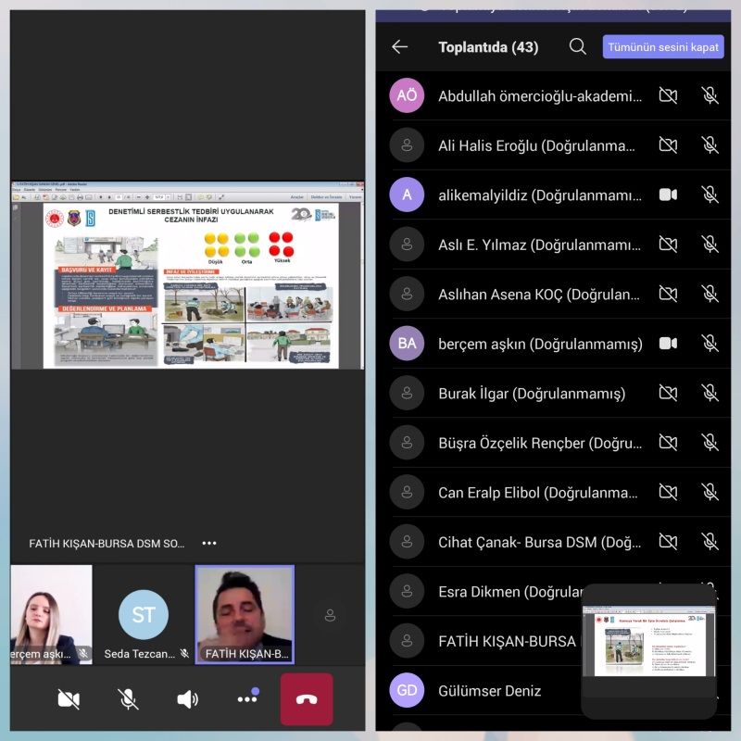The image size is (741, 741).
Task: Tap the back arrow beside Toplantıda
Action: point(400,47)
